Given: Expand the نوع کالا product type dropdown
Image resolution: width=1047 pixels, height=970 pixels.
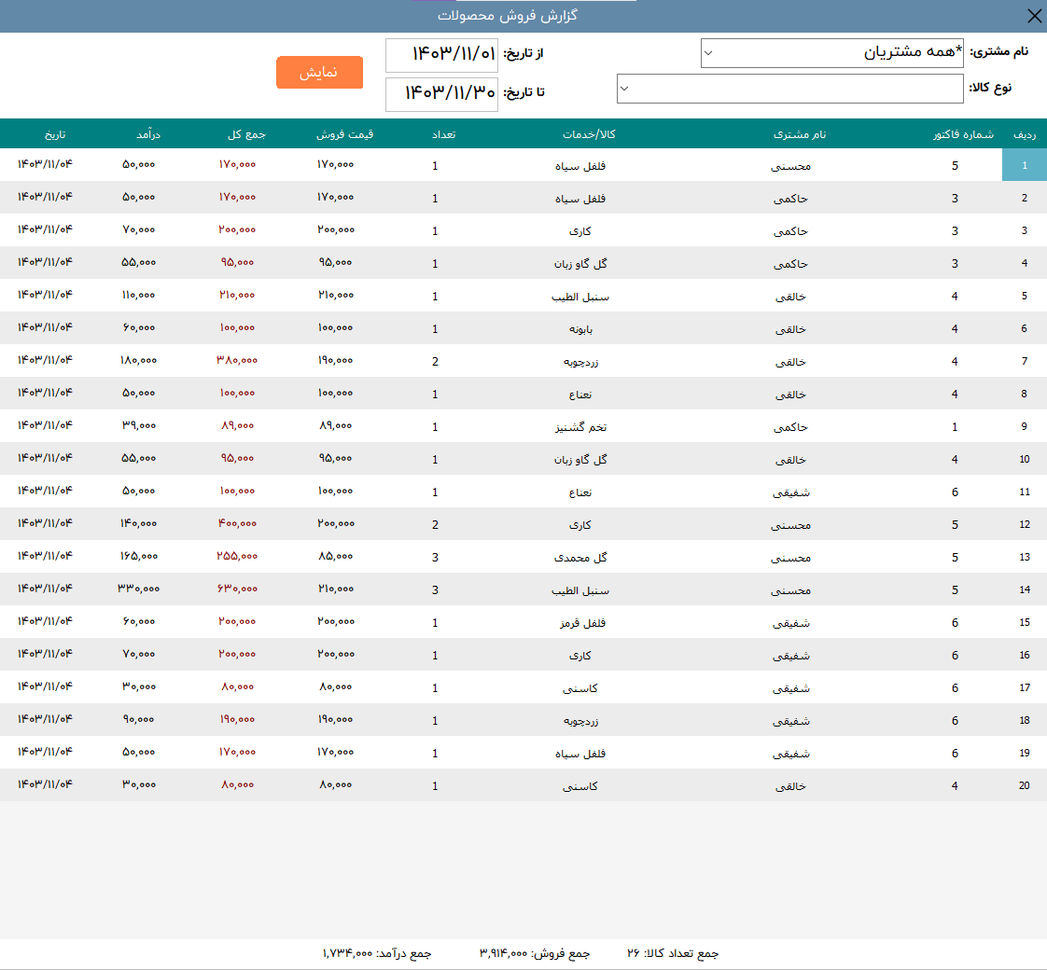Looking at the screenshot, I should coord(790,88).
